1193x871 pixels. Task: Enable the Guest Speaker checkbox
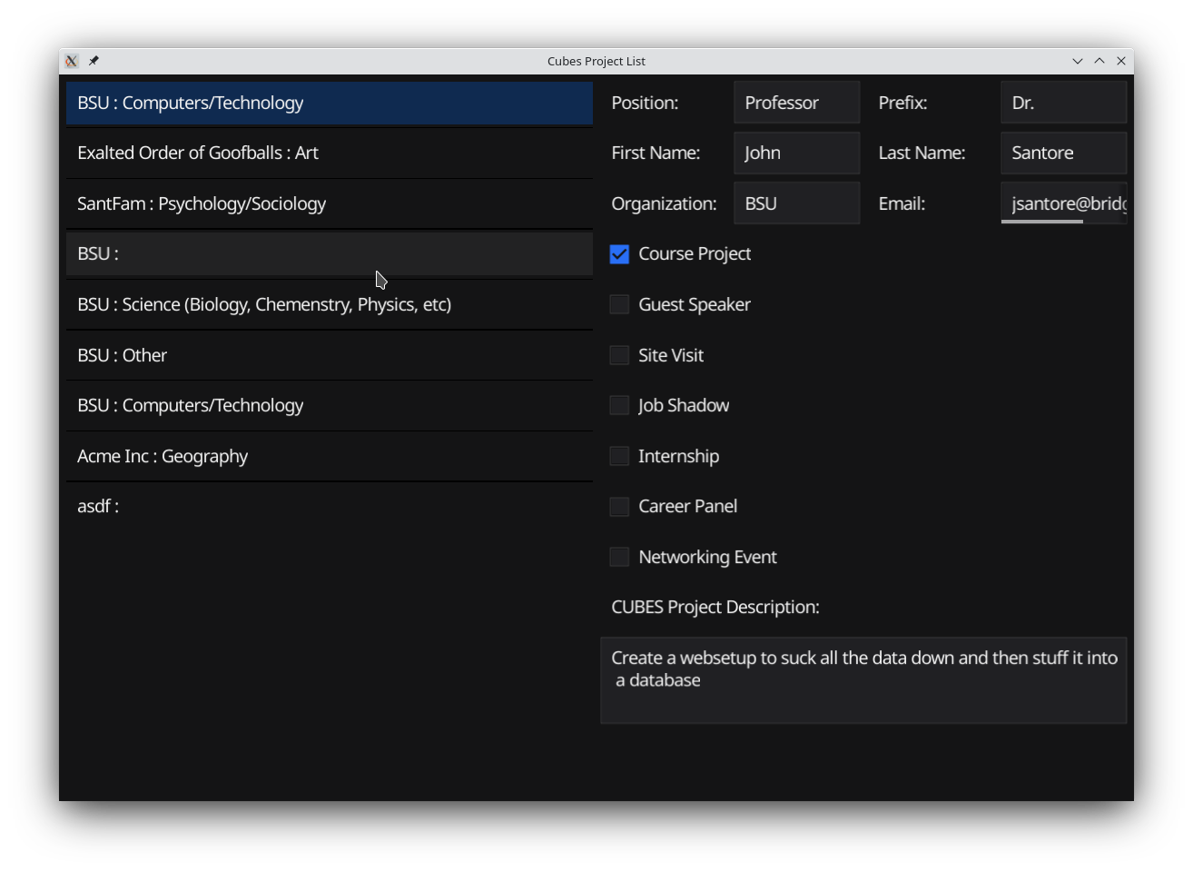[x=619, y=304]
